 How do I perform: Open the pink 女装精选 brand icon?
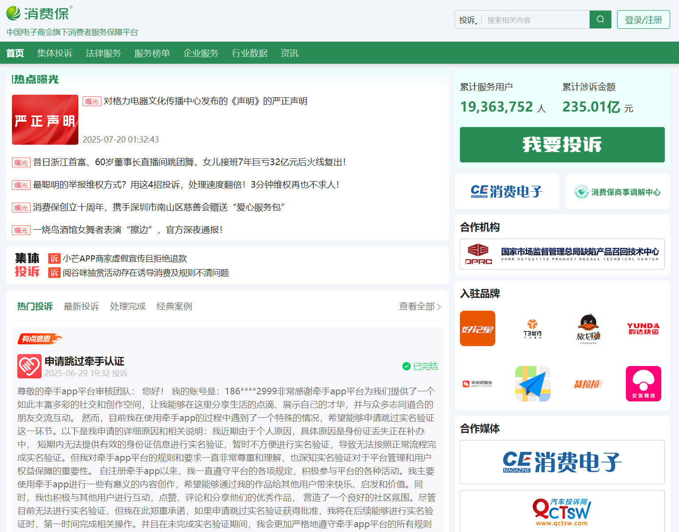[643, 384]
